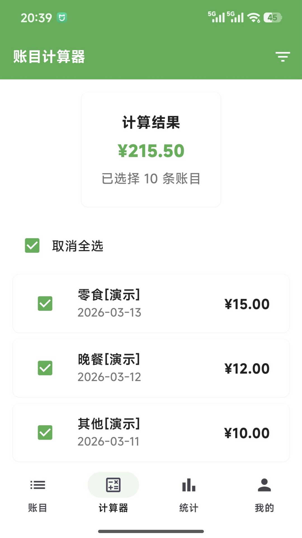302x538 pixels.
Task: Tap the green shield status icon
Action: click(x=62, y=18)
